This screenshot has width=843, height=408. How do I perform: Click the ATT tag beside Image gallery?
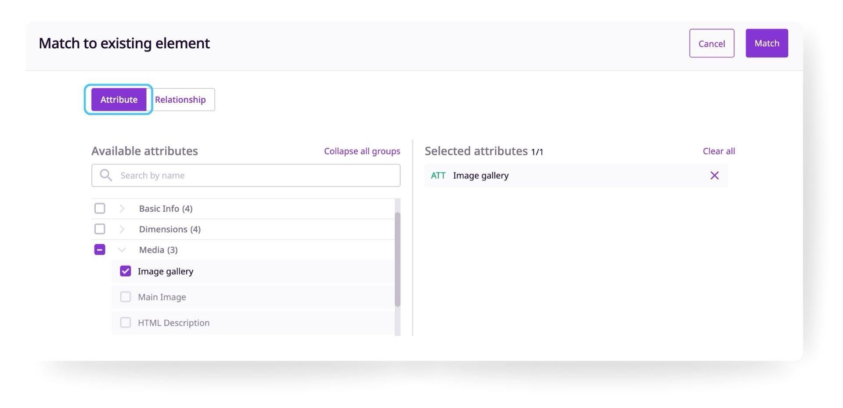[x=438, y=176]
